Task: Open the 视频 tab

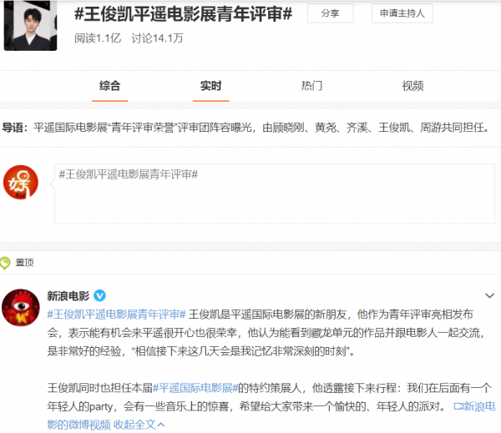Action: point(412,86)
